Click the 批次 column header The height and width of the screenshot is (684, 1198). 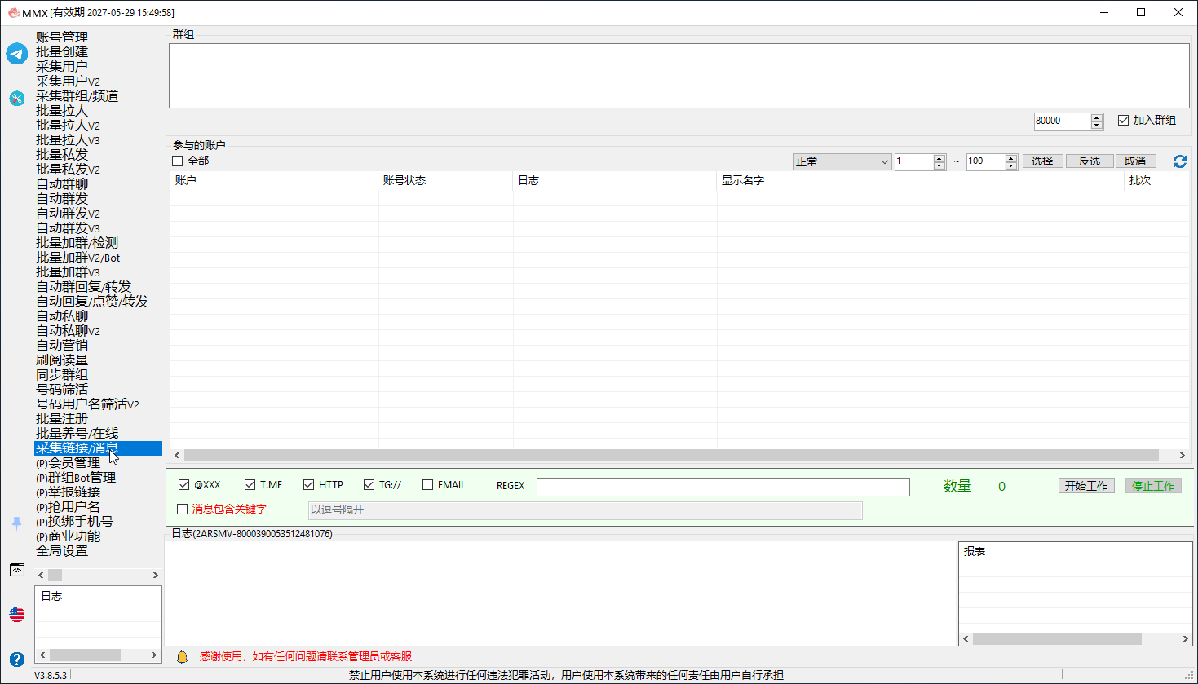tap(1156, 181)
